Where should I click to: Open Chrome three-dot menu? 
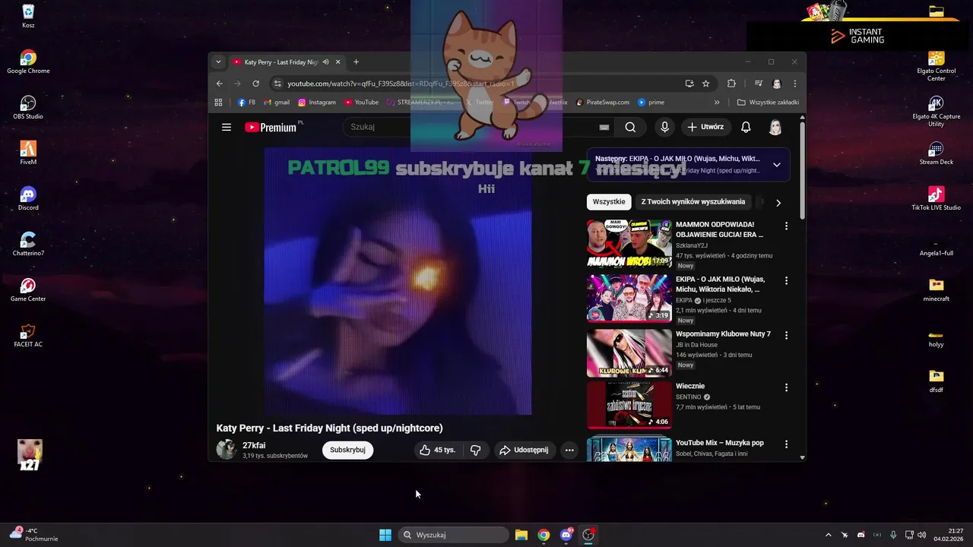[x=795, y=84]
